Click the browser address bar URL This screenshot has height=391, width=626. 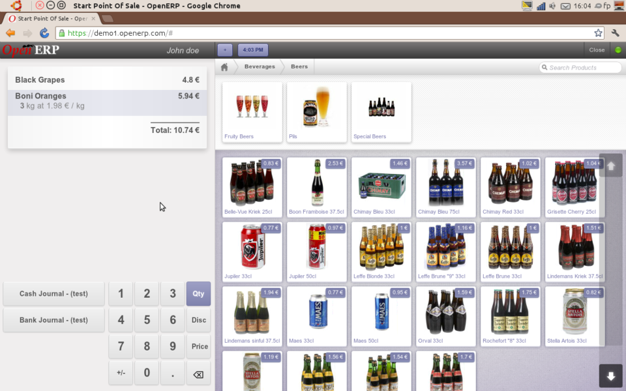(x=120, y=33)
